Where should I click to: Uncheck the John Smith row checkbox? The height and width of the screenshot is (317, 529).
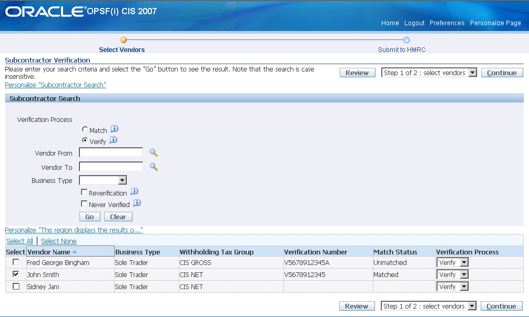click(16, 274)
